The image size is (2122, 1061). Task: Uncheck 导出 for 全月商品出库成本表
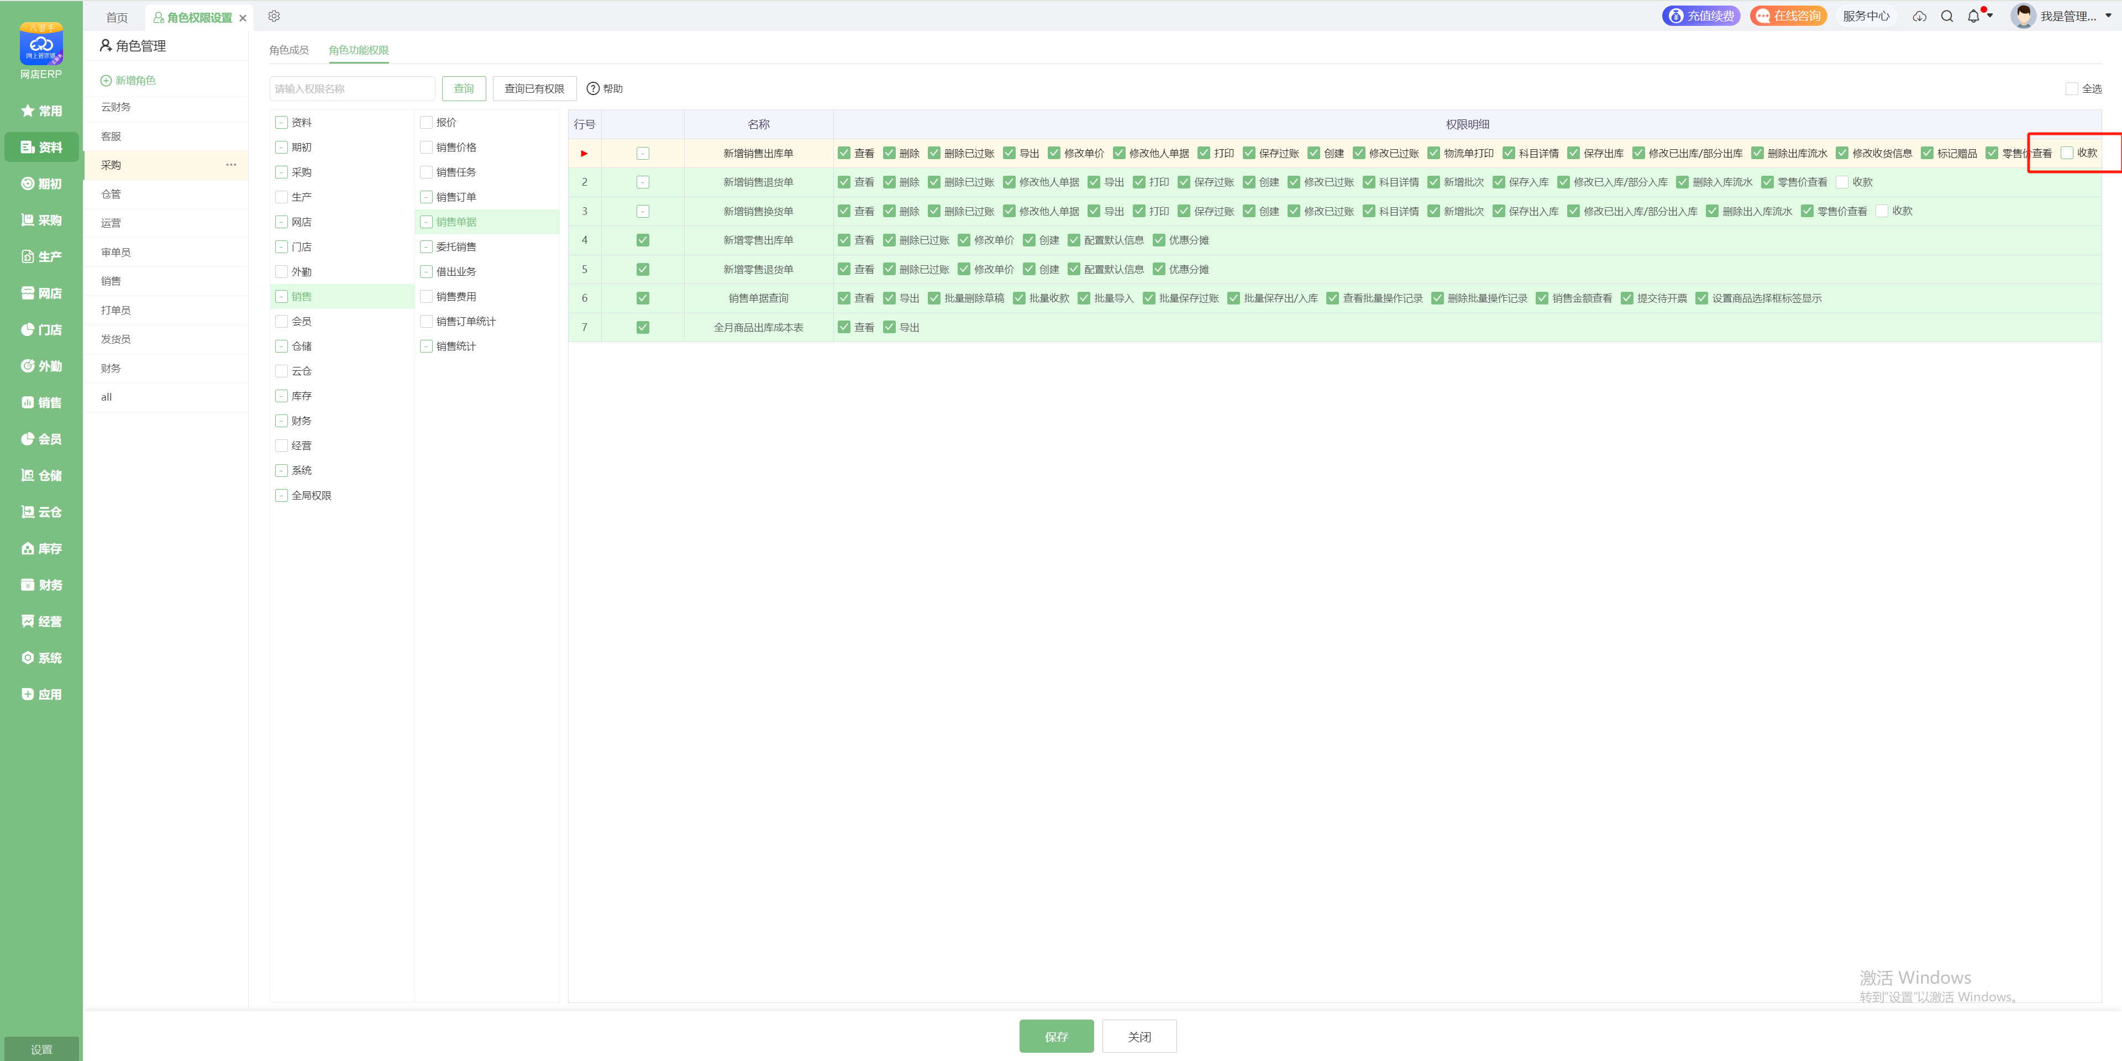pyautogui.click(x=889, y=327)
